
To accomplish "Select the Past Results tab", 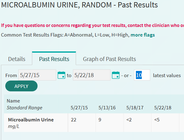I will click(x=54, y=59).
